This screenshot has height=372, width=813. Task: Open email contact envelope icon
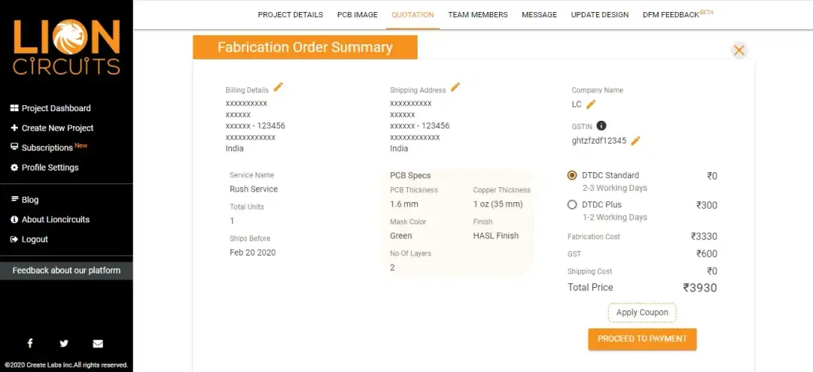tap(98, 343)
